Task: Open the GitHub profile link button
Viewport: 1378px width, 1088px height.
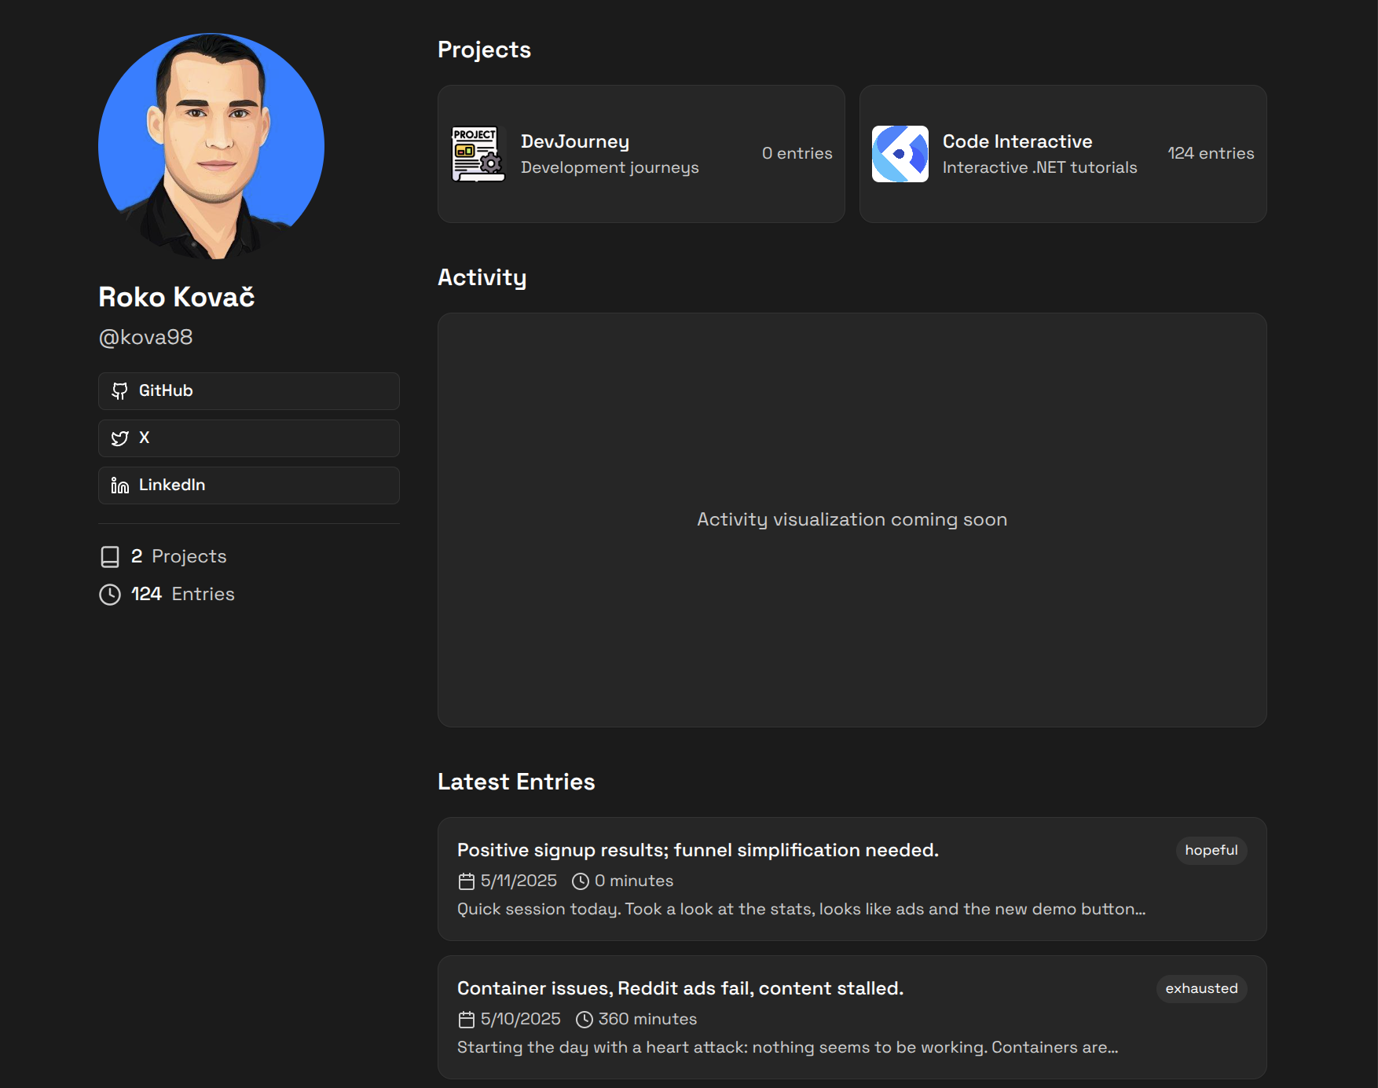Action: click(x=249, y=391)
